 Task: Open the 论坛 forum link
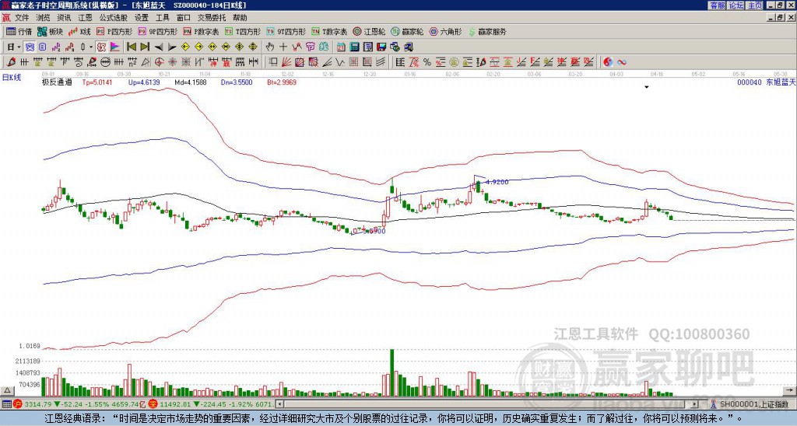(x=736, y=5)
